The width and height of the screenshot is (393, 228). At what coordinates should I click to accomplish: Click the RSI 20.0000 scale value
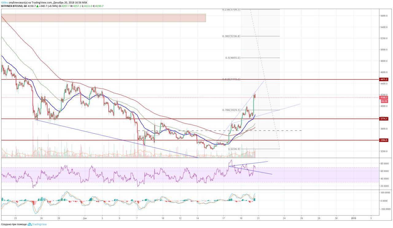385,186
